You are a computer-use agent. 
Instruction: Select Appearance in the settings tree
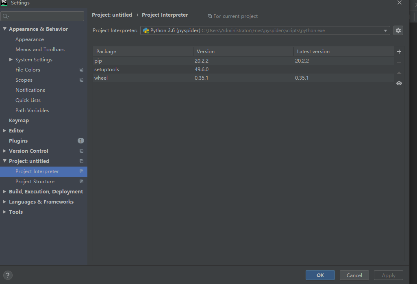30,39
